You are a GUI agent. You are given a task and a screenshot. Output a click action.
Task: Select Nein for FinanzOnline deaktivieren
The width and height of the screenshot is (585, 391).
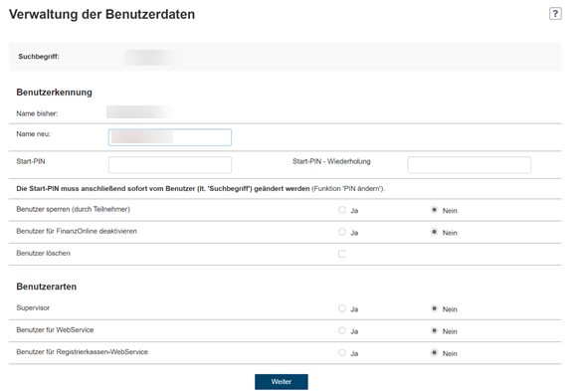(x=434, y=232)
